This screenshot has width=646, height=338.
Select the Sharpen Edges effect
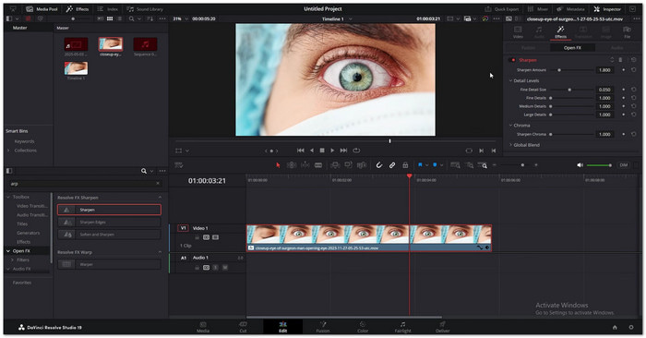[x=109, y=223]
